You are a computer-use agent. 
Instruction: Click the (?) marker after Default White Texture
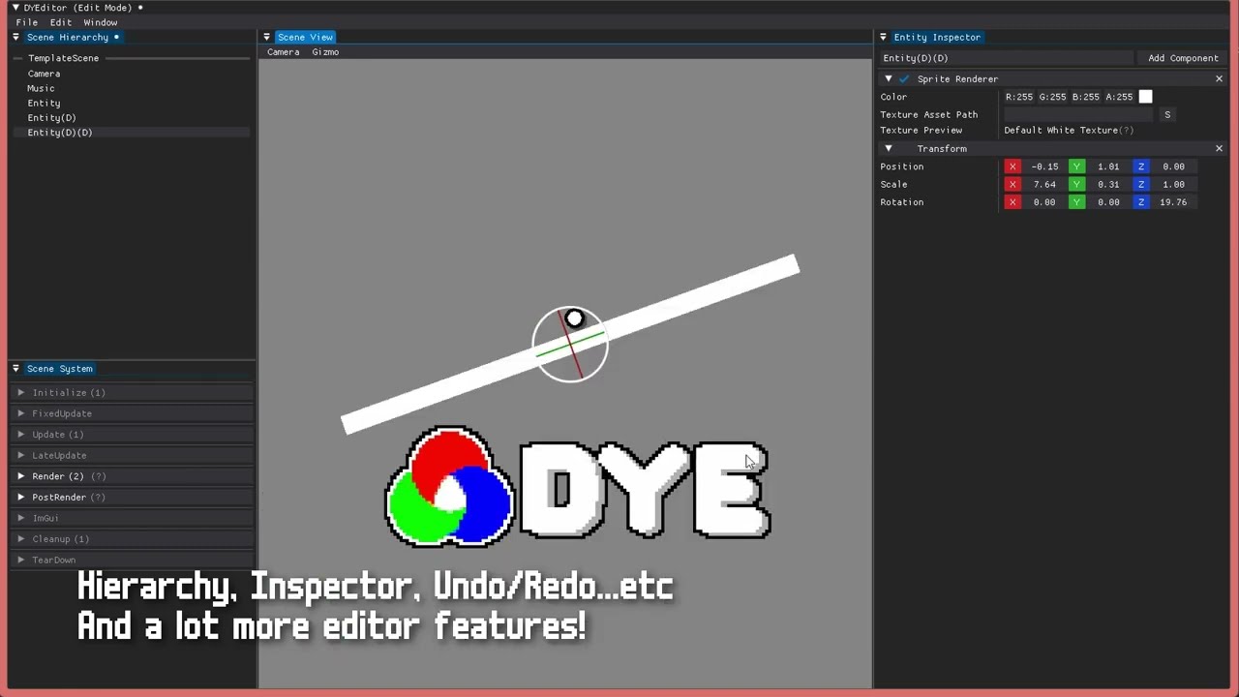click(x=1126, y=130)
